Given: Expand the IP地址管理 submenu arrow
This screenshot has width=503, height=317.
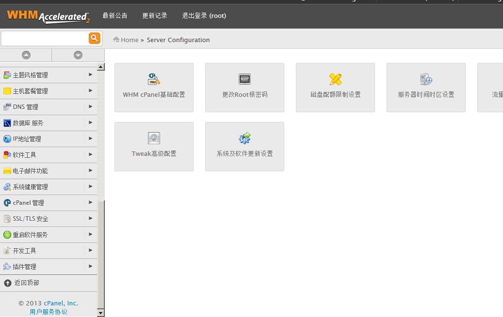Looking at the screenshot, I should [x=91, y=138].
